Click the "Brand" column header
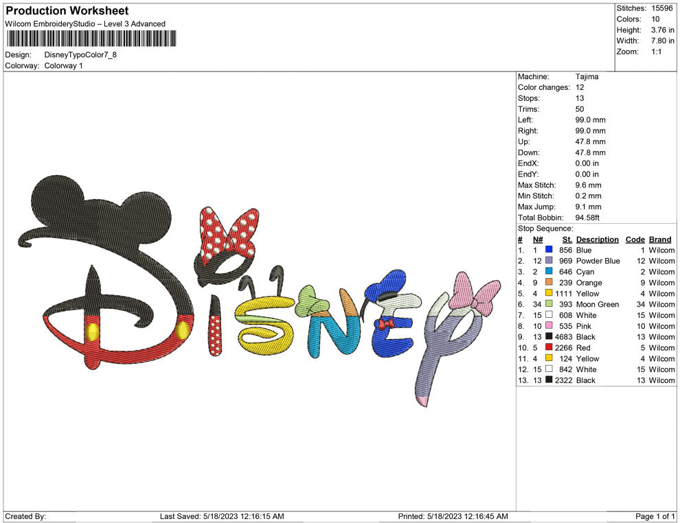This screenshot has height=523, width=680. tap(660, 240)
